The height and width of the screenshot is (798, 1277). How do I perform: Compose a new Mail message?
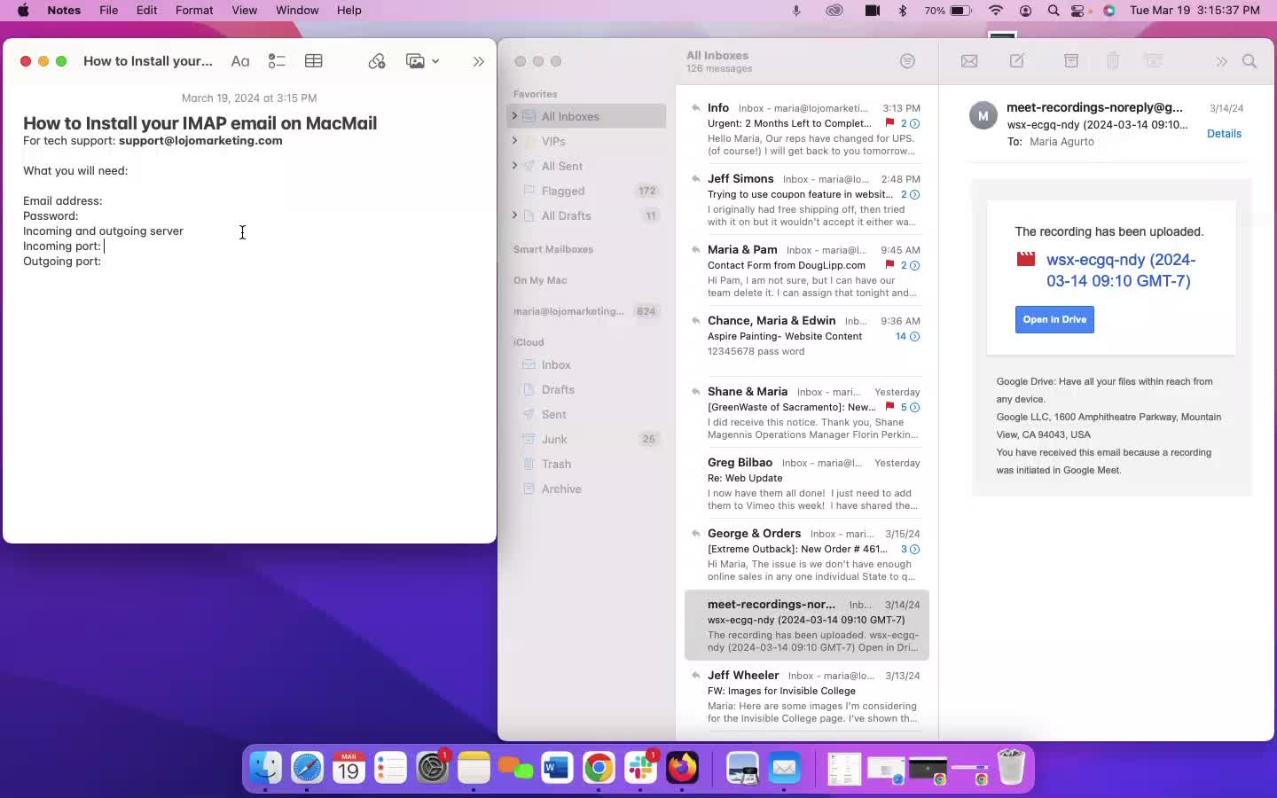pos(1017,61)
